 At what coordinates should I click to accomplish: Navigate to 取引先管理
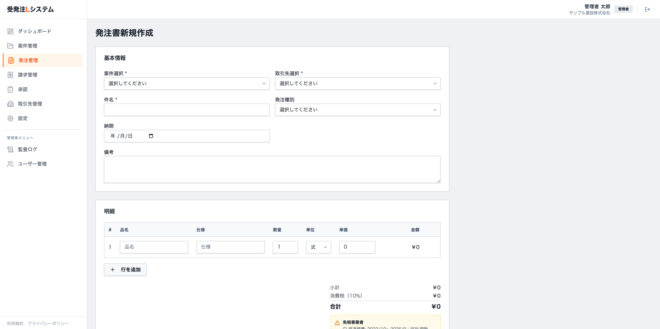coord(43,104)
